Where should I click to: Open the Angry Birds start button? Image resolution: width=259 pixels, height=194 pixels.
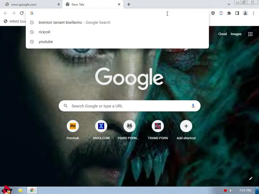(x=6, y=190)
